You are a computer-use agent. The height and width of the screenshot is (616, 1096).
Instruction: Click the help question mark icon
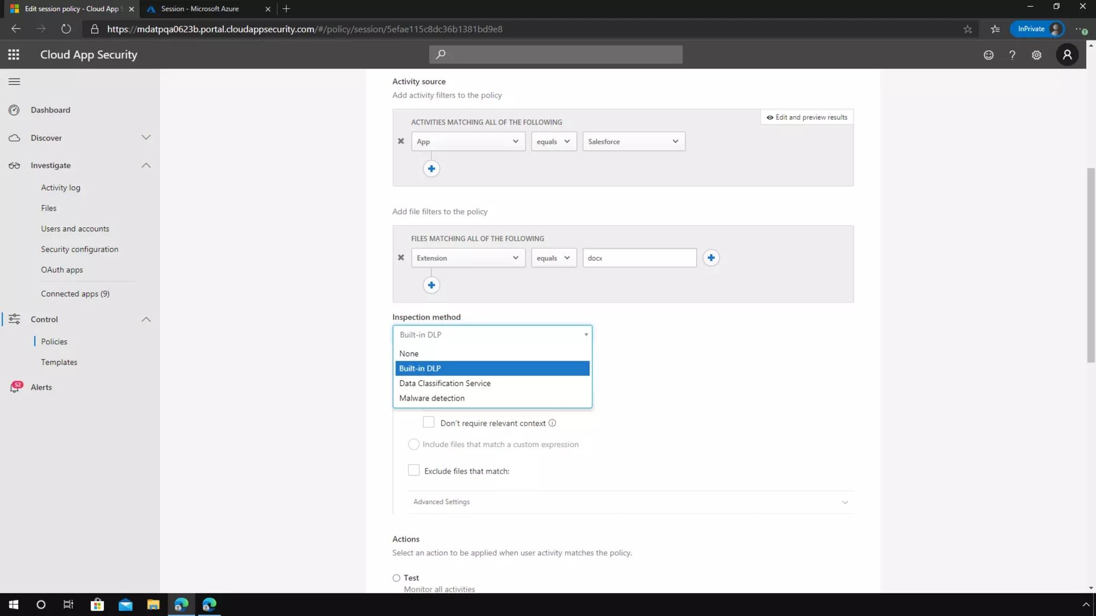(x=1012, y=55)
